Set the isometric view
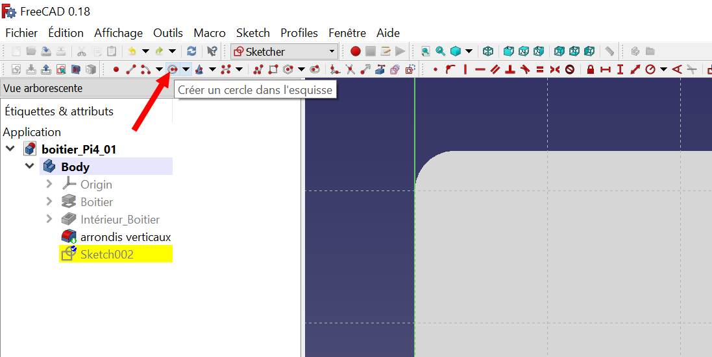712x357 pixels. 488,51
